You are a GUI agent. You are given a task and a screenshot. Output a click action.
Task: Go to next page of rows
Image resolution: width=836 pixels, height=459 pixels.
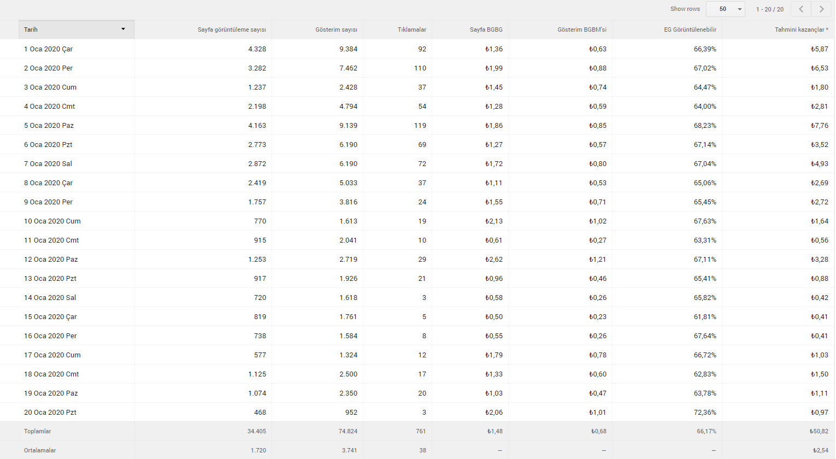pos(821,9)
